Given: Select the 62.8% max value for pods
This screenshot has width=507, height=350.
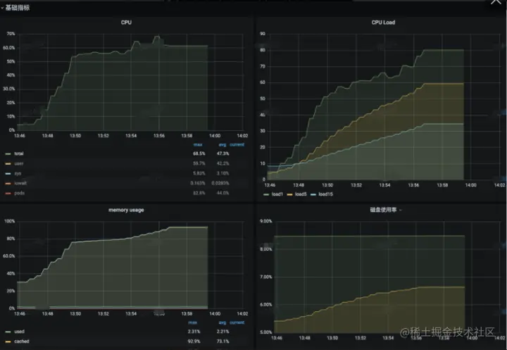Looking at the screenshot, I should 199,193.
